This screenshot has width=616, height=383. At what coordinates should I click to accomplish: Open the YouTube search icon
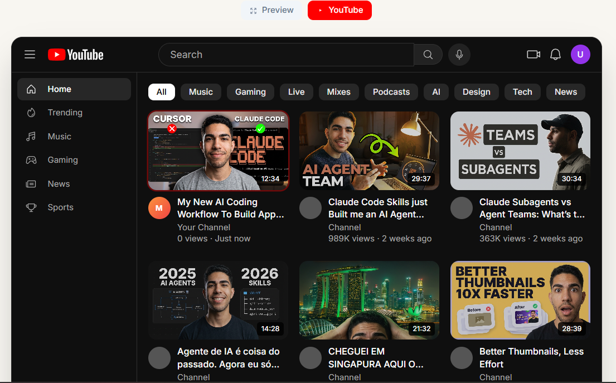428,54
